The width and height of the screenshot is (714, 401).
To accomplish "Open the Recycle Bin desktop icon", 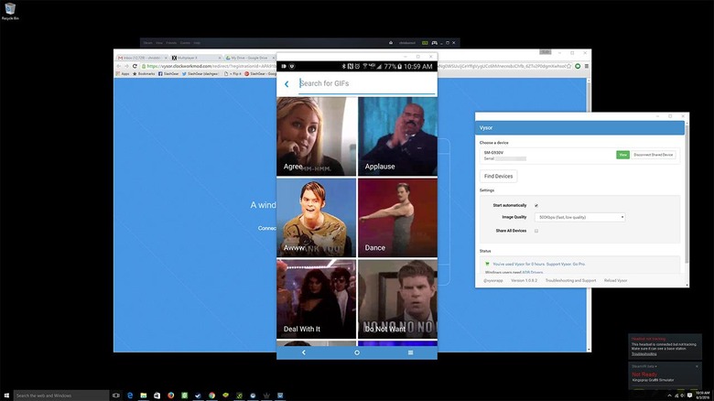I will (10, 11).
